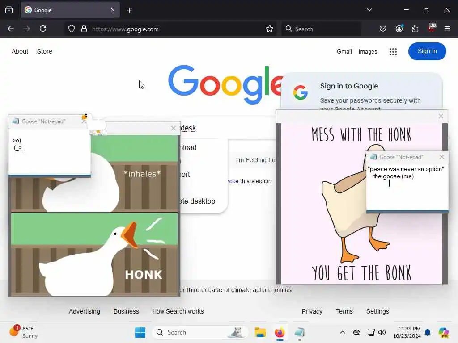The width and height of the screenshot is (458, 343).
Task: Close the left Goose Not-epad window
Action: (84, 121)
